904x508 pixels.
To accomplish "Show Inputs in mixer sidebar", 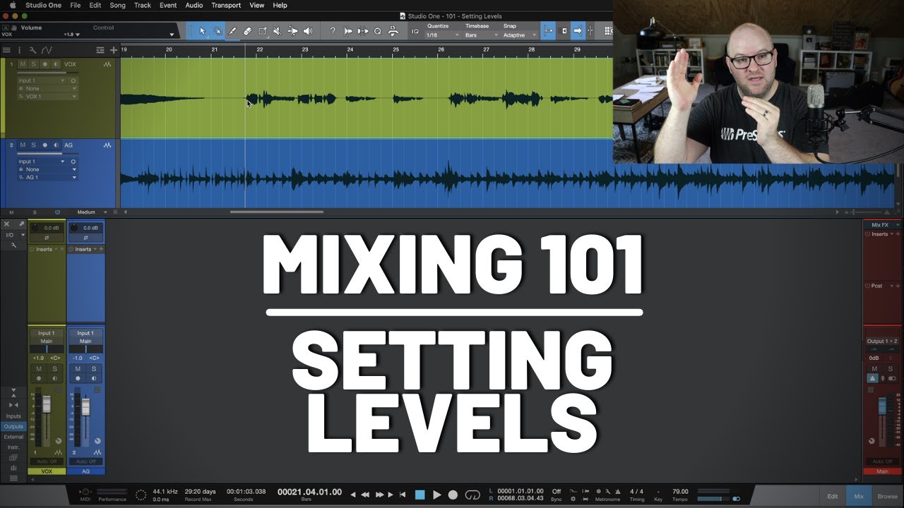I will tap(13, 416).
